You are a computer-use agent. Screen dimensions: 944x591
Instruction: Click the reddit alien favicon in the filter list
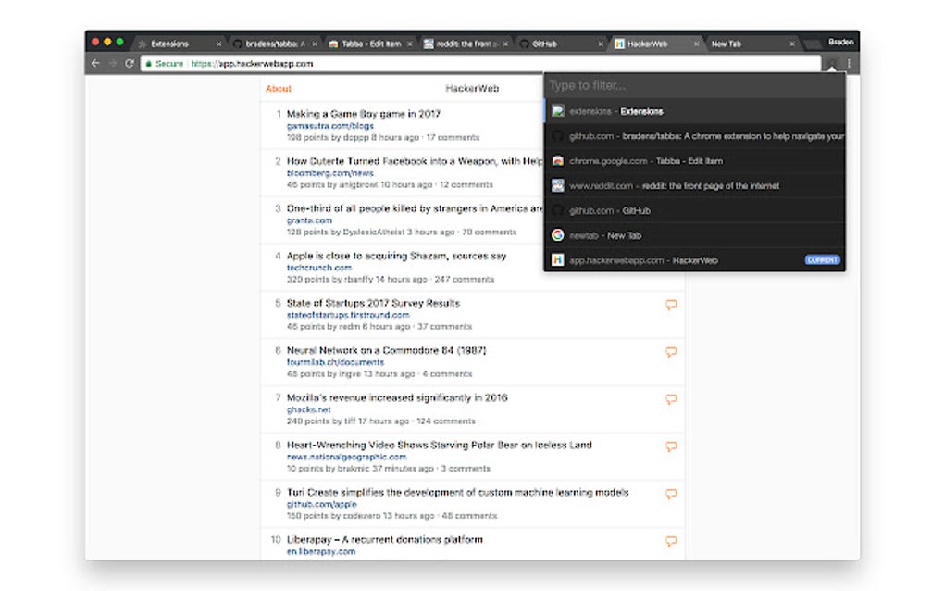tap(558, 185)
